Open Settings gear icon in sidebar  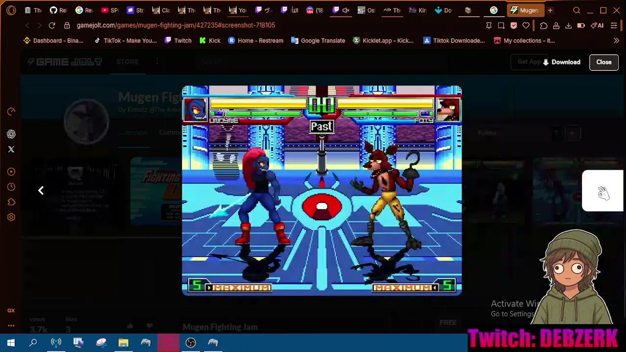(x=11, y=217)
